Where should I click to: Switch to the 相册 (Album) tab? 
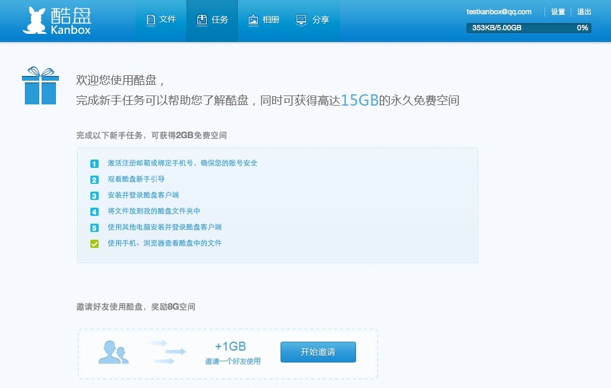pyautogui.click(x=263, y=20)
